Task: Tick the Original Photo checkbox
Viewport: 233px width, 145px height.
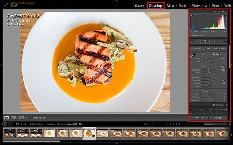Action: coord(191,36)
